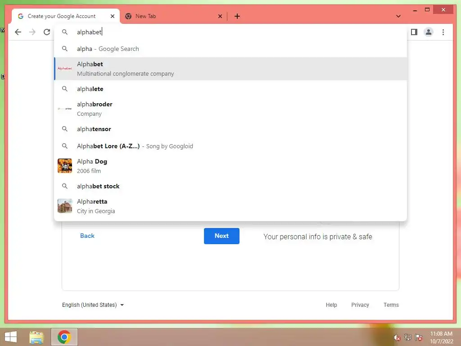
Task: Expand the tab search chevron
Action: pos(398,16)
